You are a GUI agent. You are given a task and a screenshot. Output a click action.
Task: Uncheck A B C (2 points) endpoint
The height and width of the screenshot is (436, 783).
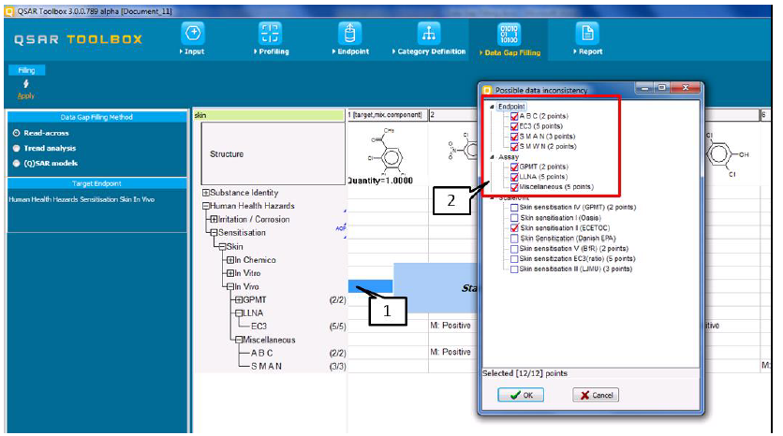[514, 116]
